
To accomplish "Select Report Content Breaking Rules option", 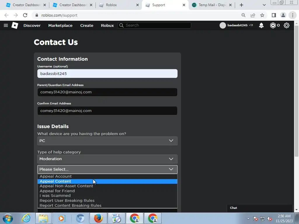I will click(x=107, y=206).
